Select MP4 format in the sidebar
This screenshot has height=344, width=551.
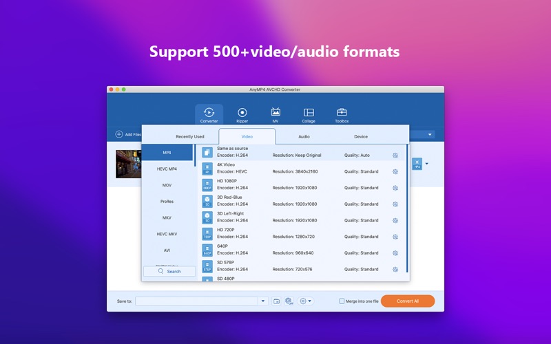(167, 153)
